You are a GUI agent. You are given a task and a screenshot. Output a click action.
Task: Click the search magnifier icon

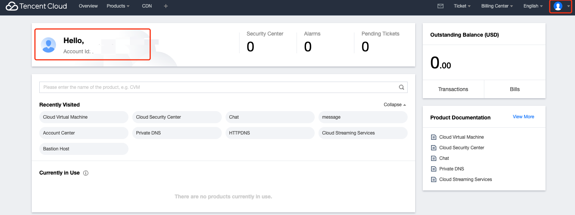click(402, 87)
